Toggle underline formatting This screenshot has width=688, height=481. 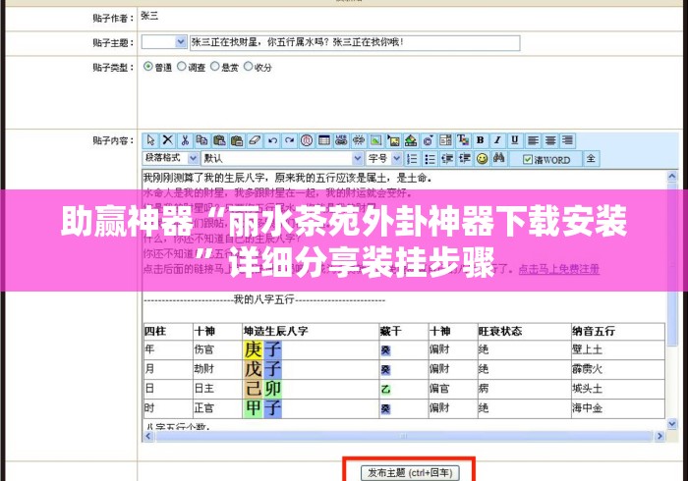(515, 140)
